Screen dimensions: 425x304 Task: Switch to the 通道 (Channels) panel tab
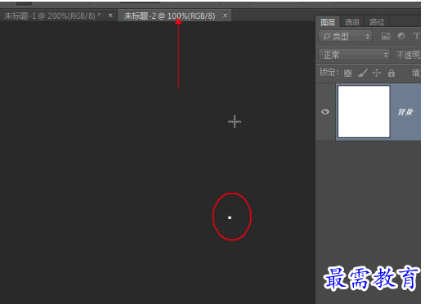[x=351, y=22]
